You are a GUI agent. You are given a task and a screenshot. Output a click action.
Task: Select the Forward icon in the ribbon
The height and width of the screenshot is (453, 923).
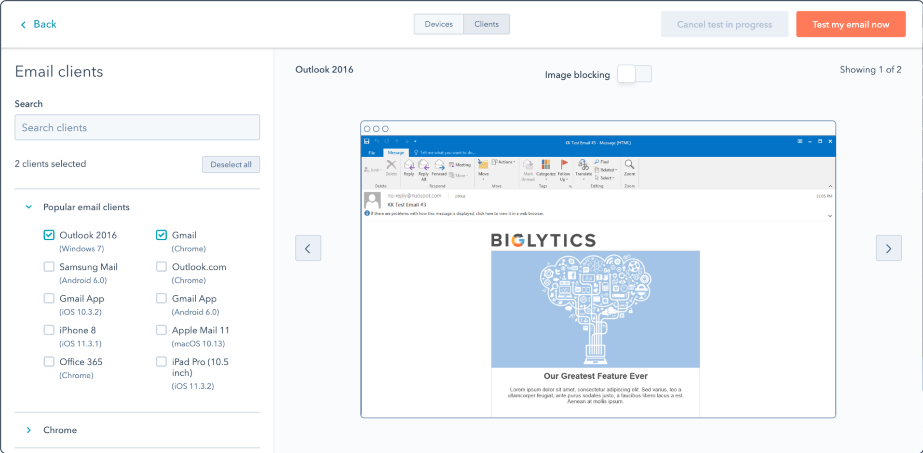pos(439,165)
